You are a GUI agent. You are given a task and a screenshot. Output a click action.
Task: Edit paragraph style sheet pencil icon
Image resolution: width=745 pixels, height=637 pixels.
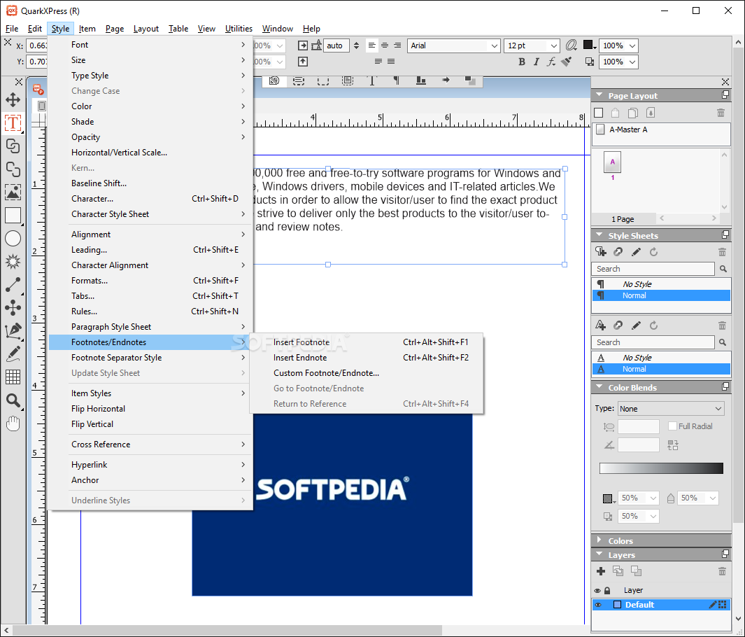(x=636, y=252)
